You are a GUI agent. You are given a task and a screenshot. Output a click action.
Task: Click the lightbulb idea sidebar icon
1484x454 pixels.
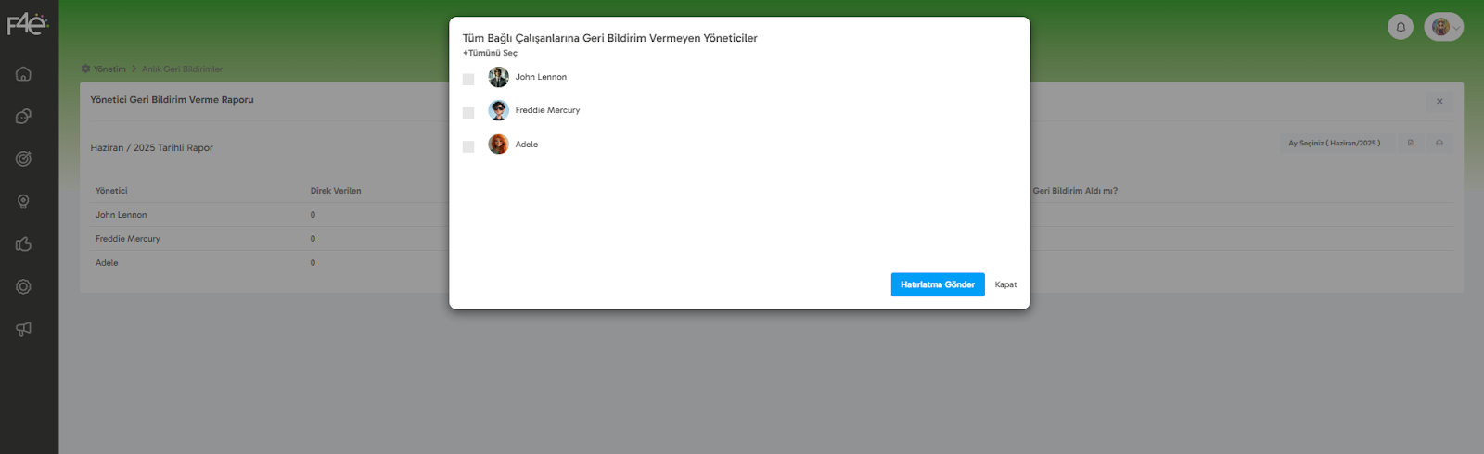pyautogui.click(x=23, y=202)
